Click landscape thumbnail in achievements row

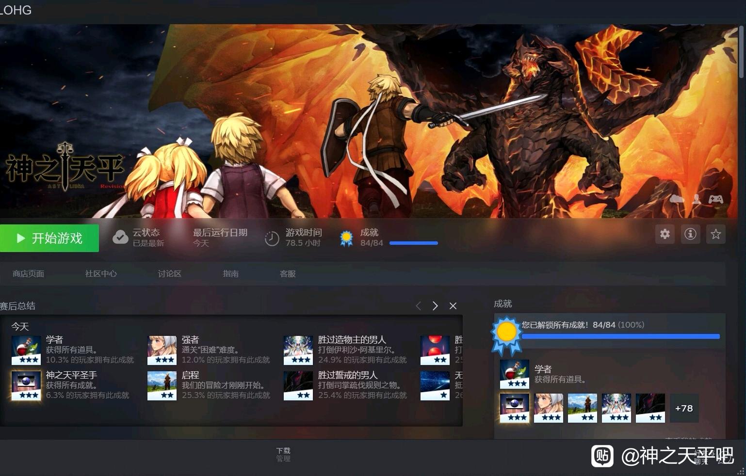point(583,408)
